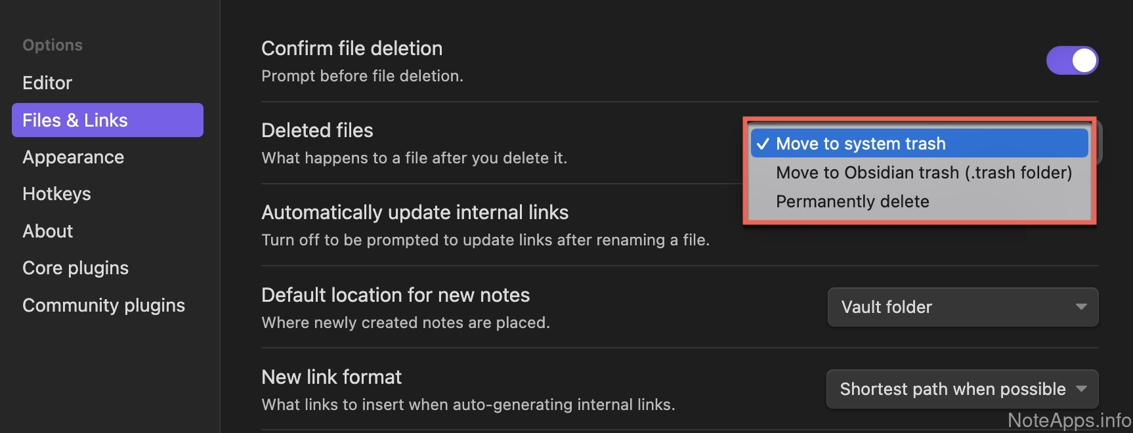Open the Vault folder dropdown
Image resolution: width=1133 pixels, height=433 pixels.
coord(962,307)
